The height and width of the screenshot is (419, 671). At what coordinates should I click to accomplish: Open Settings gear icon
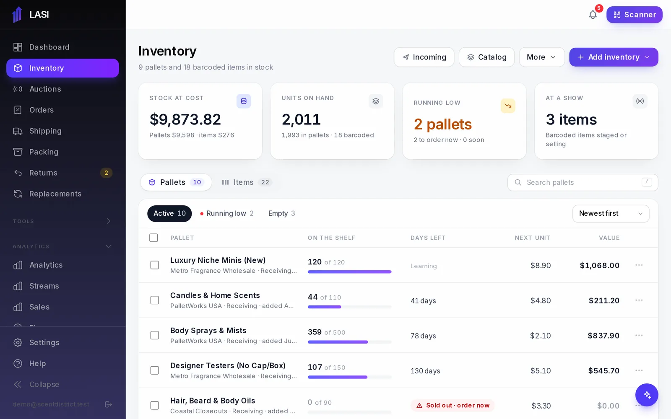(x=18, y=343)
